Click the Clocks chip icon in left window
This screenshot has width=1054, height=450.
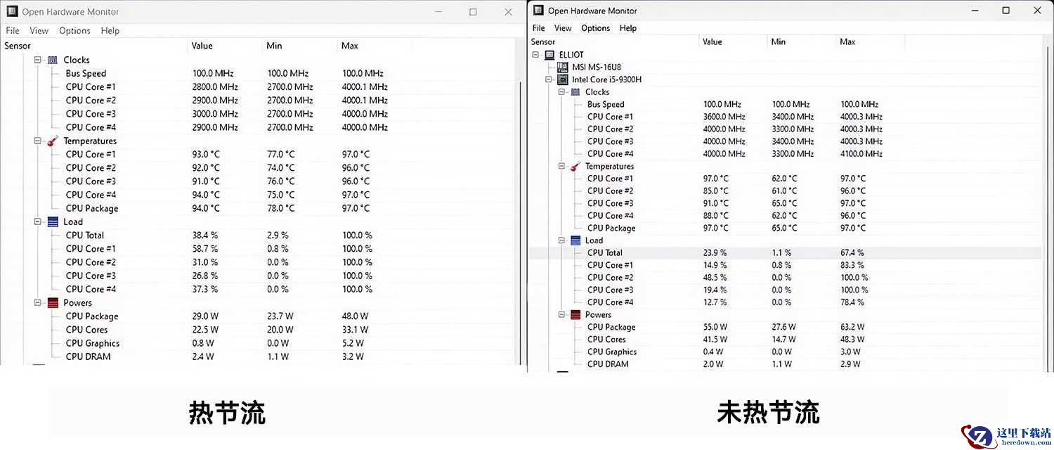coord(53,60)
